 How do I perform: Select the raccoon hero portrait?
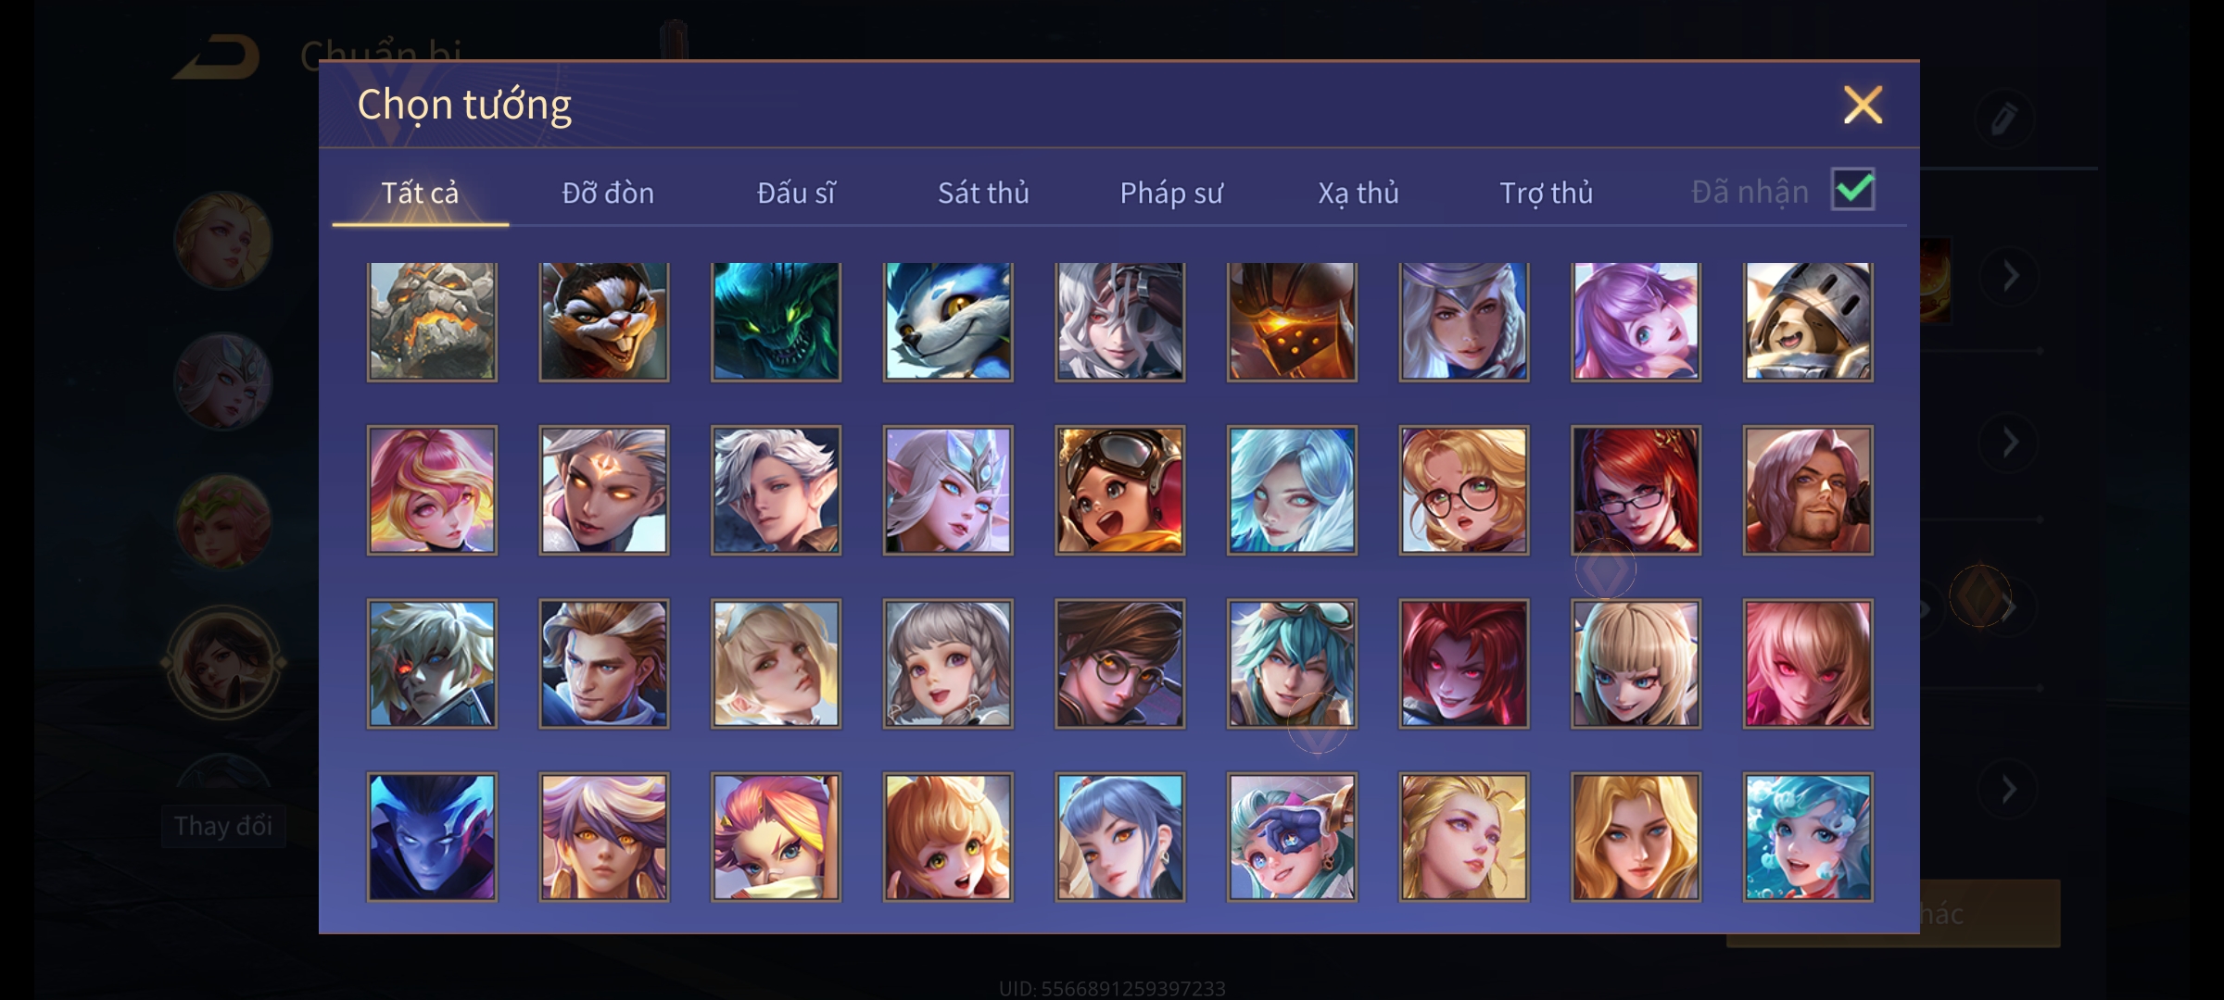pos(603,321)
